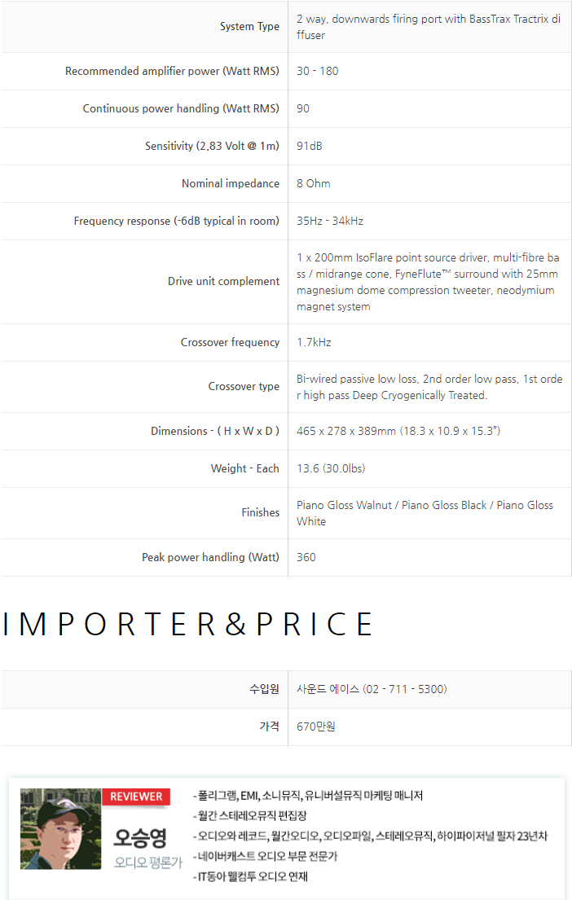Click the Drive unit complement label
Viewport: 572px width, 900px height.
pos(223,282)
